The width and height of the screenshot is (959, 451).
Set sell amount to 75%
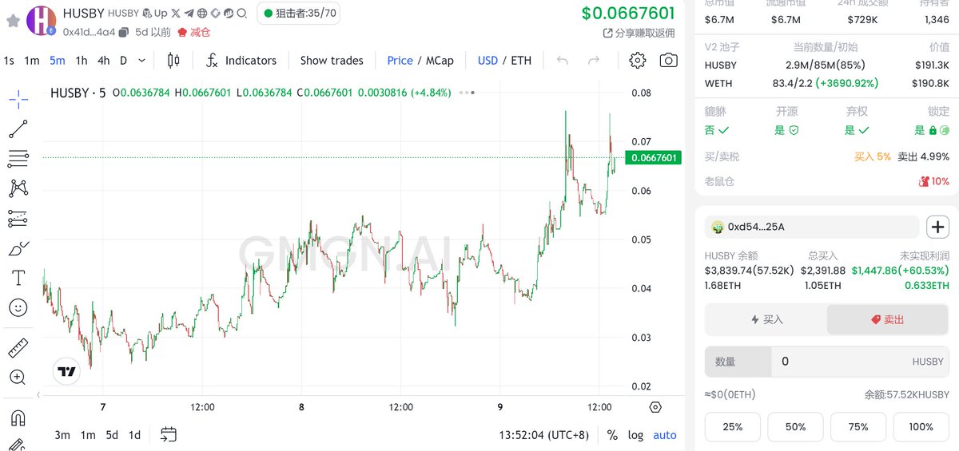pos(858,427)
